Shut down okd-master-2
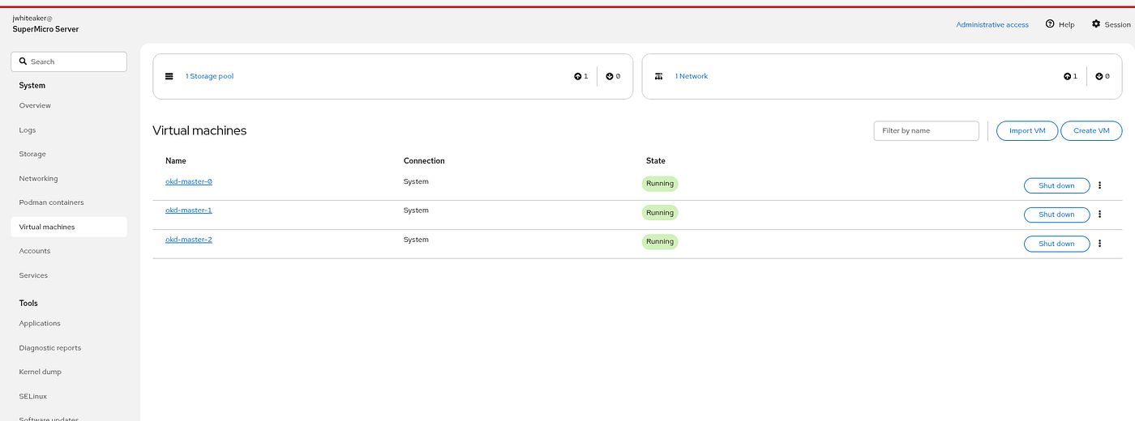 click(x=1056, y=244)
